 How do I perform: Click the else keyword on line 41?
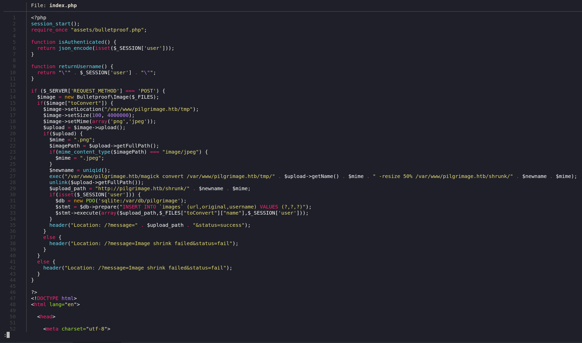point(43,262)
